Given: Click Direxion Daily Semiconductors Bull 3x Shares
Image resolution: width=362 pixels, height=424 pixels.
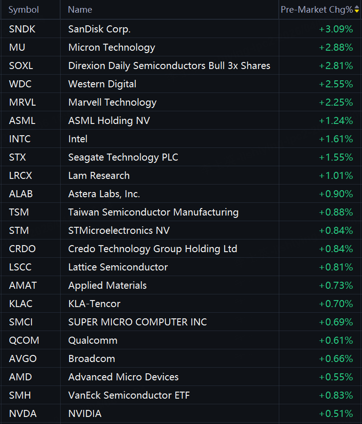Looking at the screenshot, I should pyautogui.click(x=169, y=66).
